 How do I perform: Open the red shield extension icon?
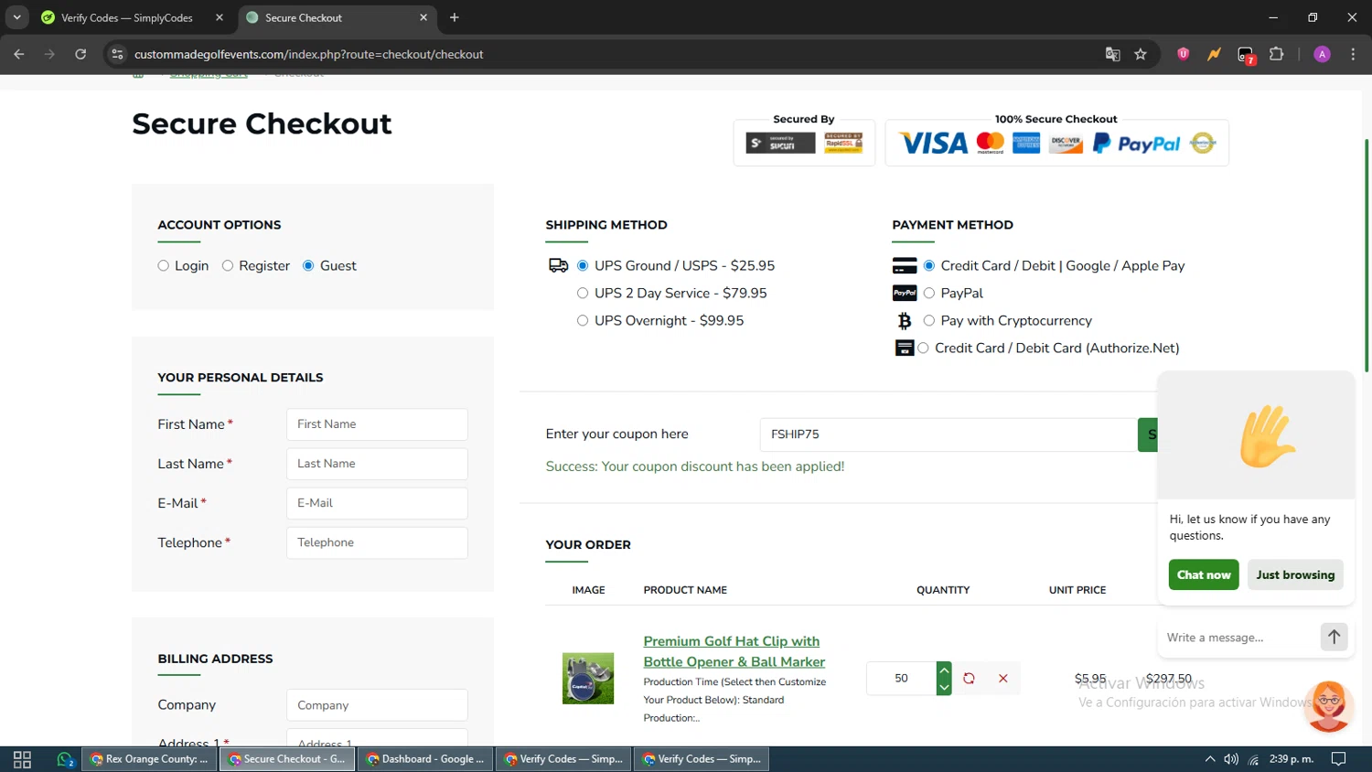point(1183,54)
